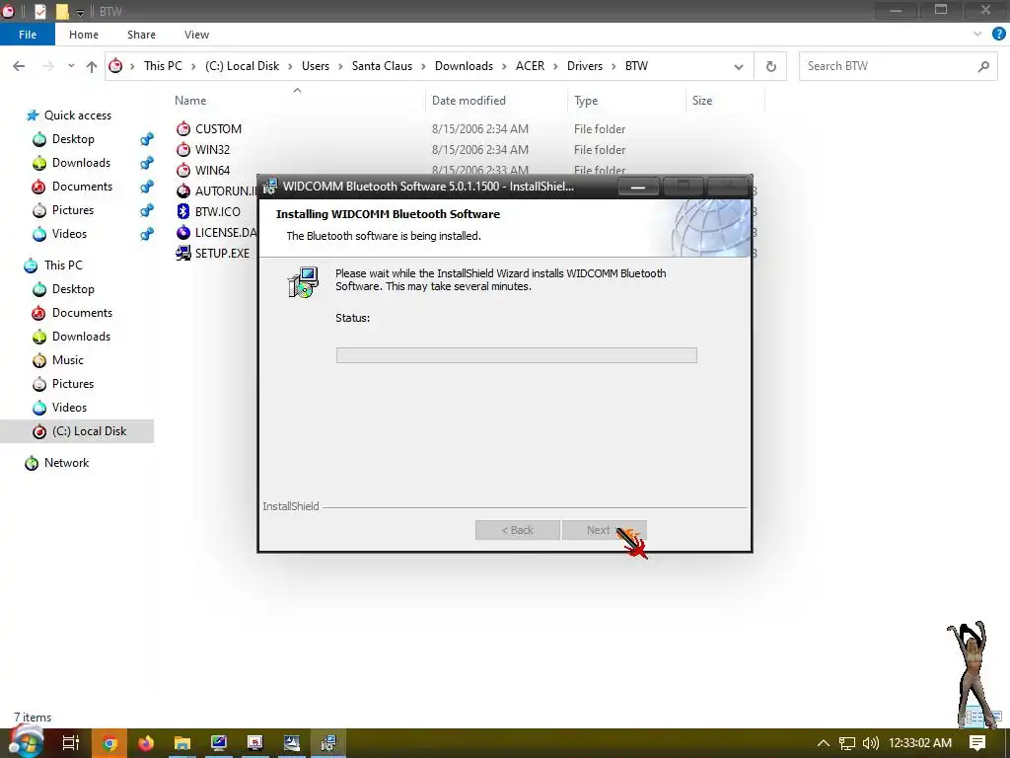The width and height of the screenshot is (1010, 758).
Task: Switch to the Home ribbon tab
Action: point(84,35)
